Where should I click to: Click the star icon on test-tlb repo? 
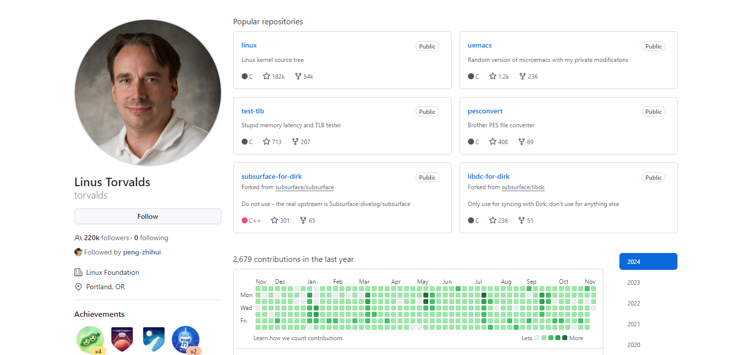click(267, 142)
